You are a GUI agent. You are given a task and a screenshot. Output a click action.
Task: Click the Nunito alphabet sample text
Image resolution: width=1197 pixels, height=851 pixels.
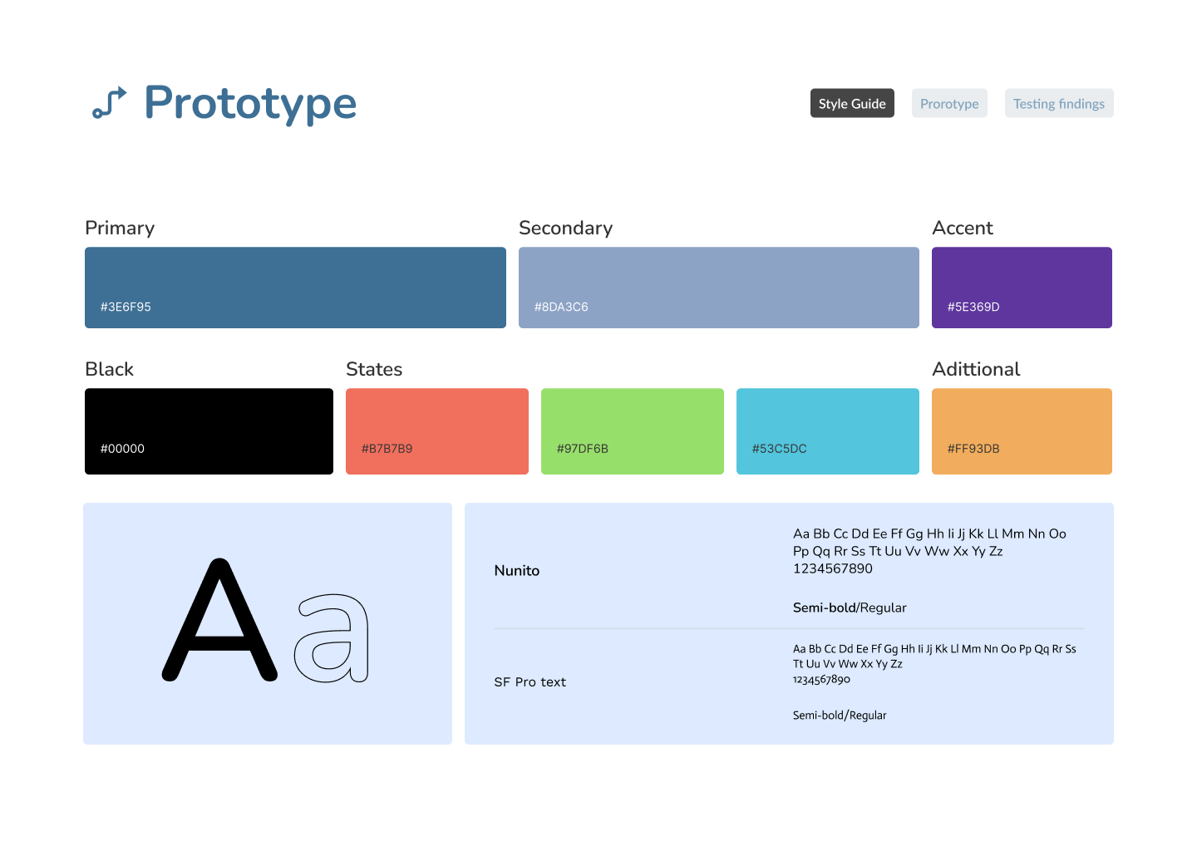coord(929,551)
